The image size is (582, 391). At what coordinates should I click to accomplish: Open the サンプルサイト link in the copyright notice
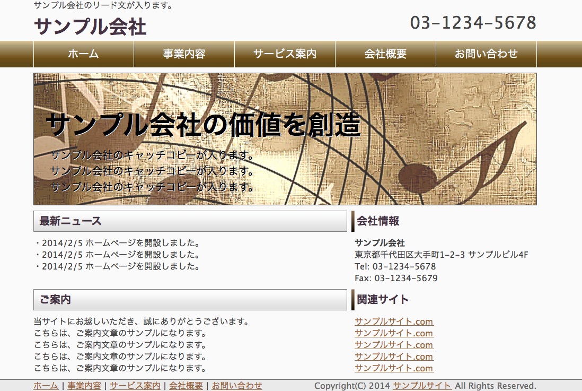tap(422, 386)
